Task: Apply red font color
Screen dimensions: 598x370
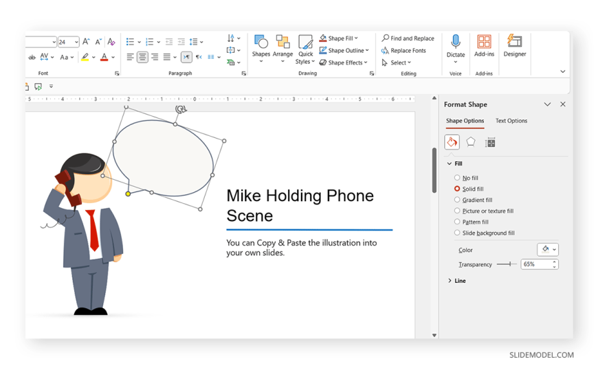Action: tap(104, 57)
